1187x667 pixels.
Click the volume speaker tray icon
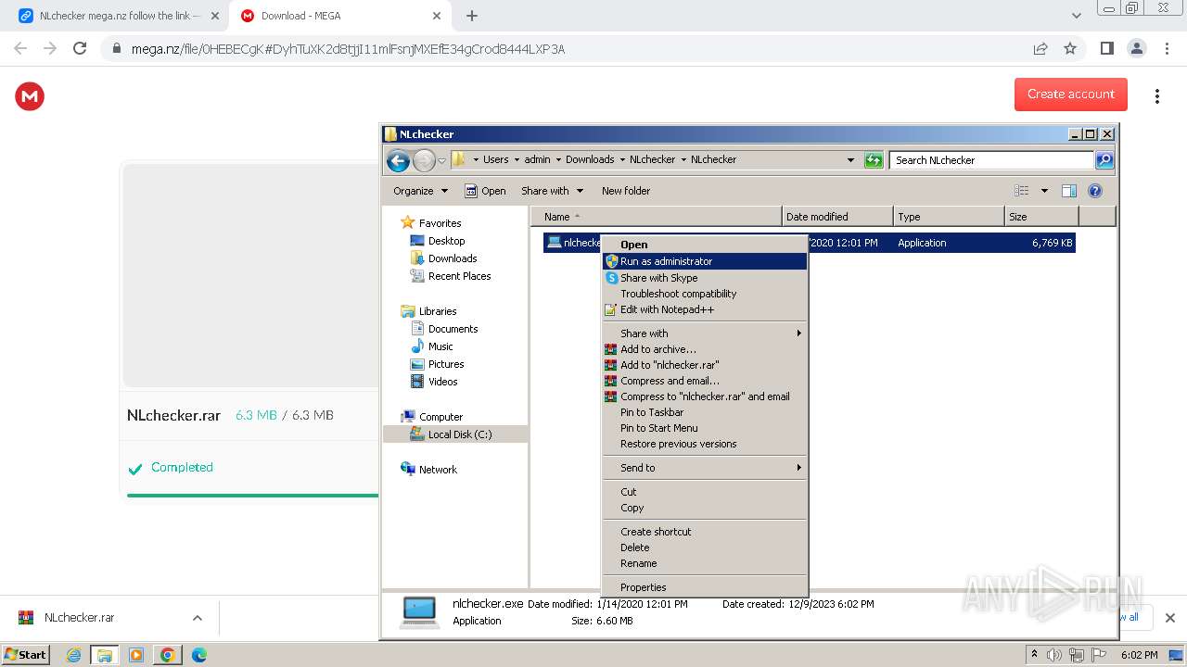(1054, 655)
